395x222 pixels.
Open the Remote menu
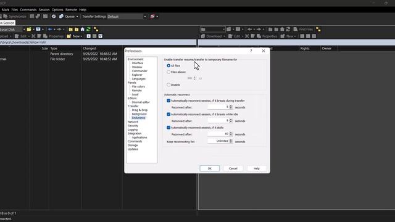71,10
